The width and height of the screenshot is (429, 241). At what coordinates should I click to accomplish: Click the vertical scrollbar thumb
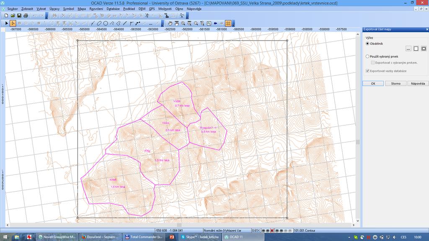pyautogui.click(x=358, y=142)
